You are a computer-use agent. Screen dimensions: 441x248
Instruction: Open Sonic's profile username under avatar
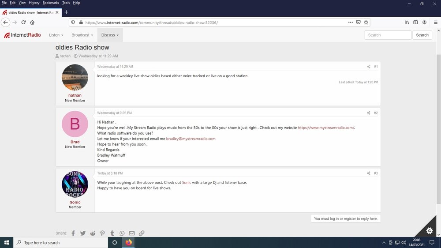point(75,202)
